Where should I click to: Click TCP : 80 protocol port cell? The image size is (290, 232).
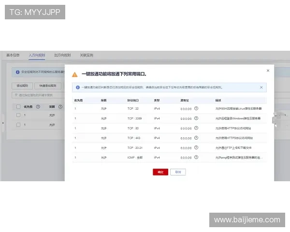pos(133,128)
